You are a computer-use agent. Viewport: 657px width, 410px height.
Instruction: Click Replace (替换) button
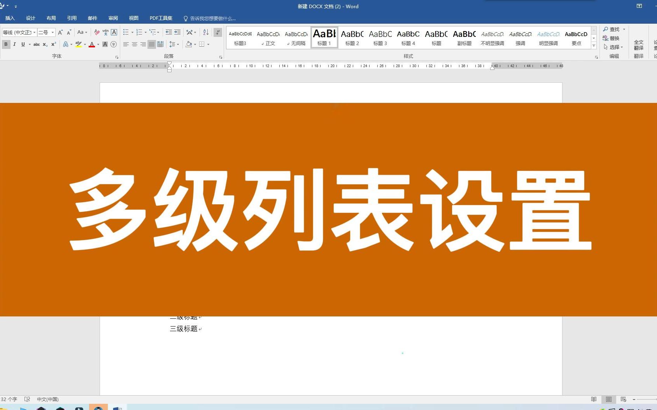coord(611,38)
